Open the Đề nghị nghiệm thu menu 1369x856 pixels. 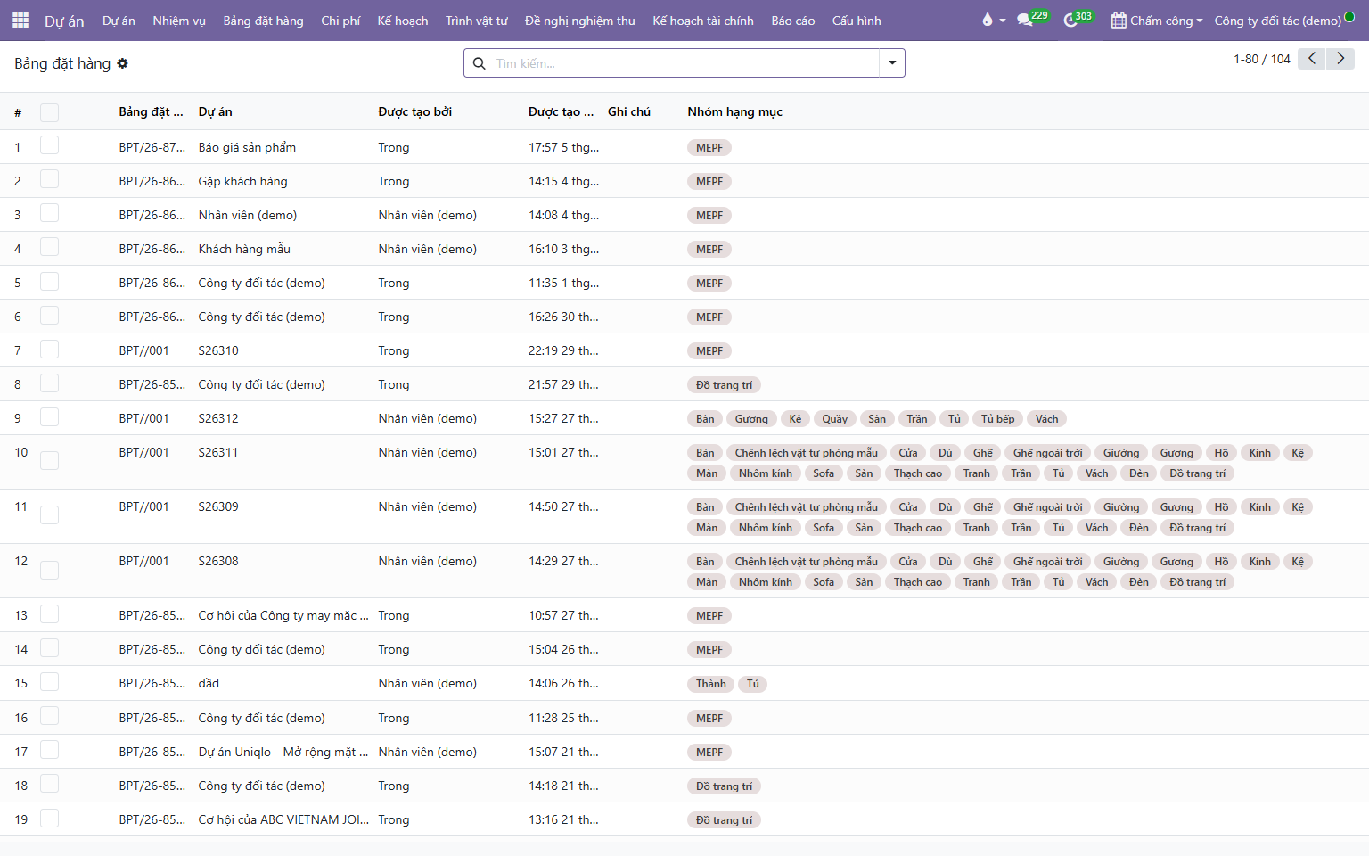[580, 21]
